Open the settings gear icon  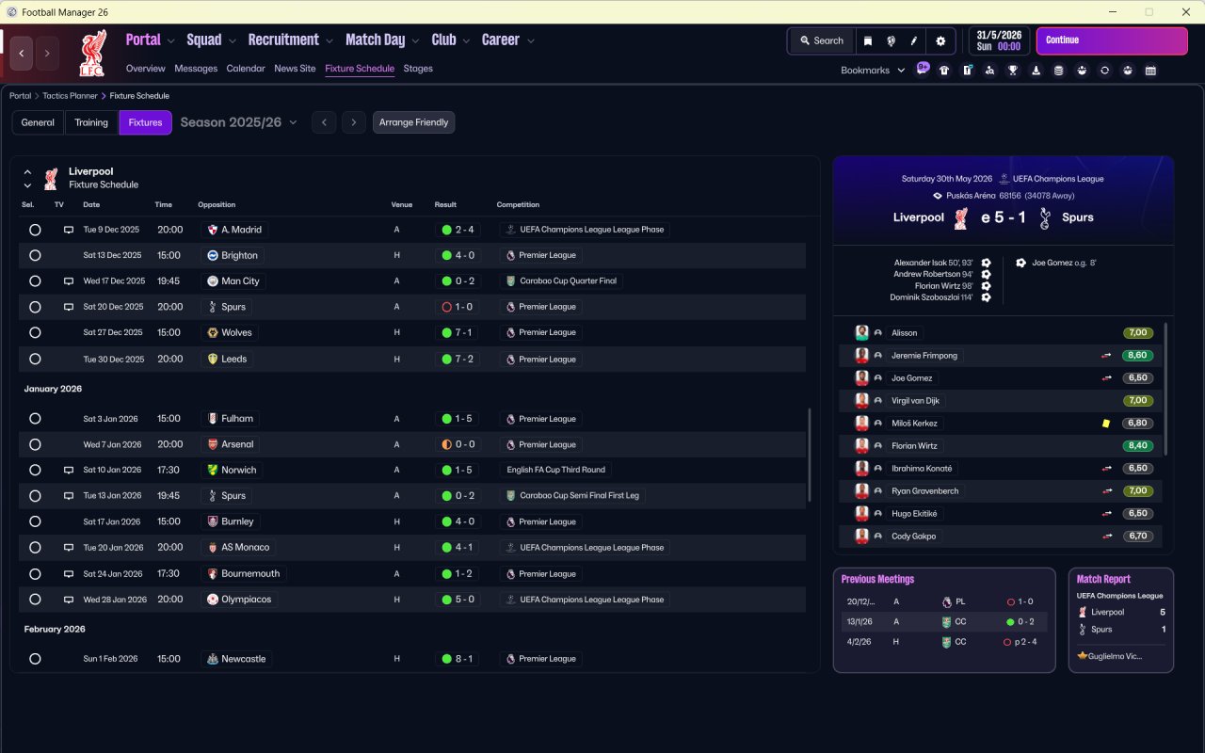[940, 40]
